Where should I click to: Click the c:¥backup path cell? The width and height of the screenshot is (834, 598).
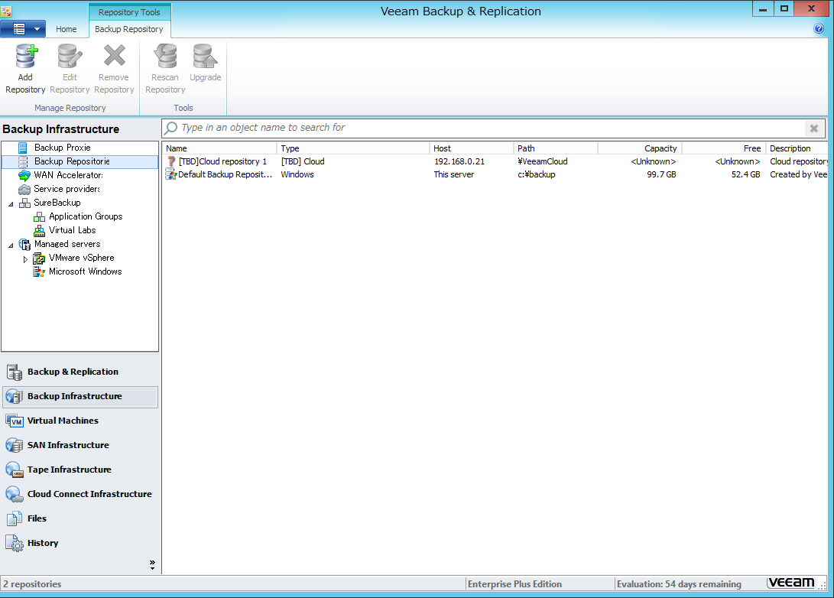[x=536, y=174]
